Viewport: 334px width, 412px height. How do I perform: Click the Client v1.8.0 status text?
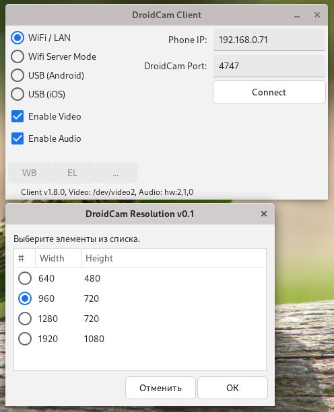click(107, 192)
